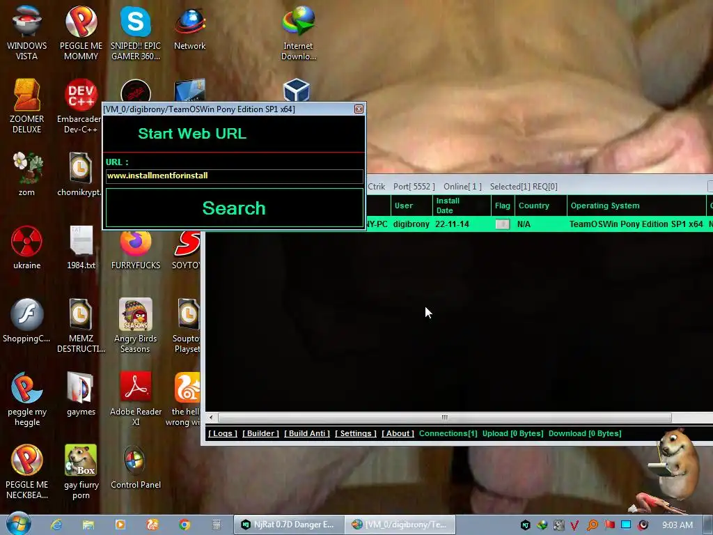Click the User column header

pos(412,206)
